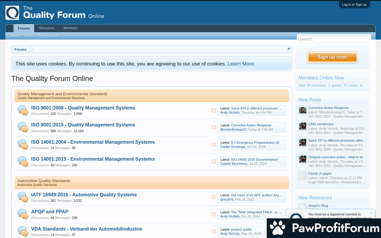Dismiss the registered member notice

pyautogui.click(x=371, y=213)
